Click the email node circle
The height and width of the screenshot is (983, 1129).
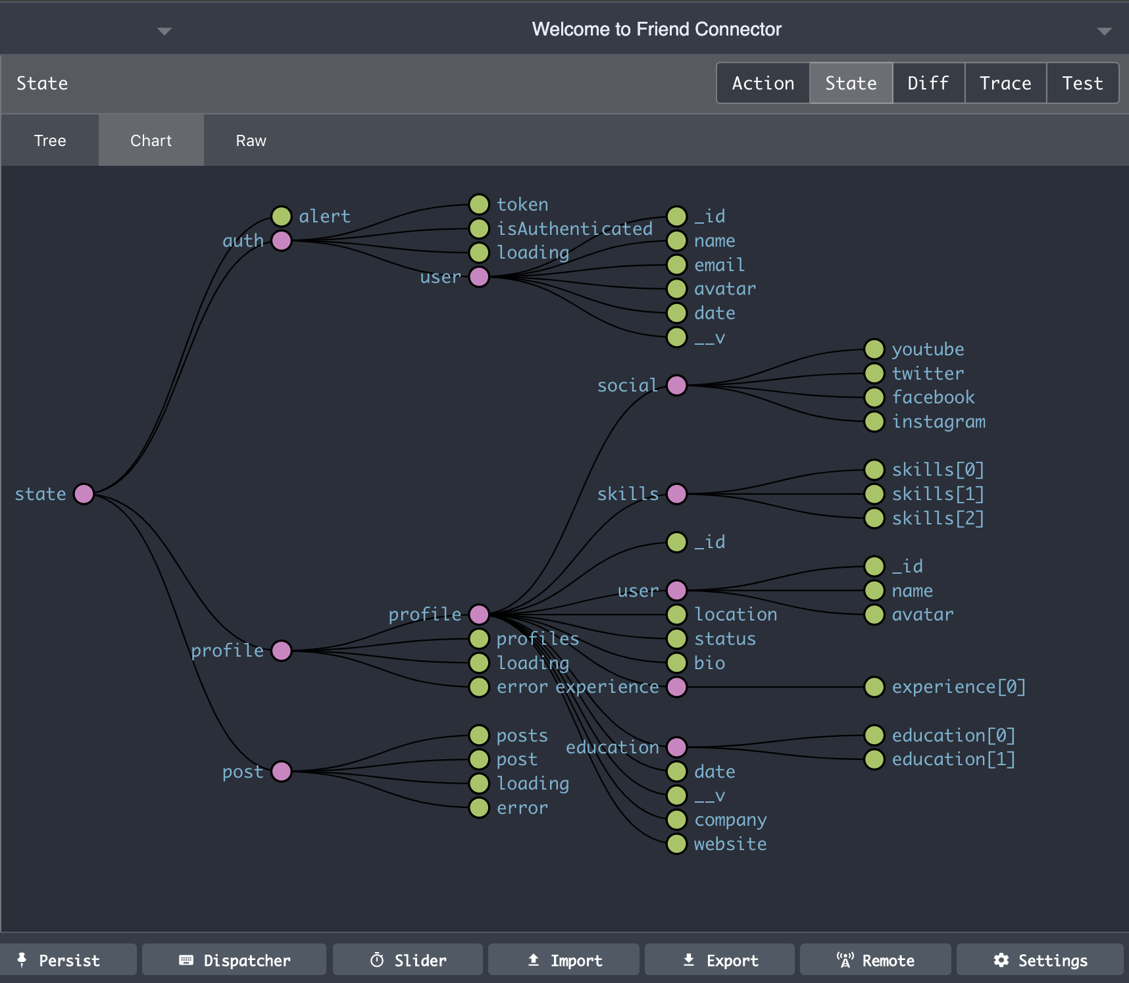pyautogui.click(x=676, y=265)
